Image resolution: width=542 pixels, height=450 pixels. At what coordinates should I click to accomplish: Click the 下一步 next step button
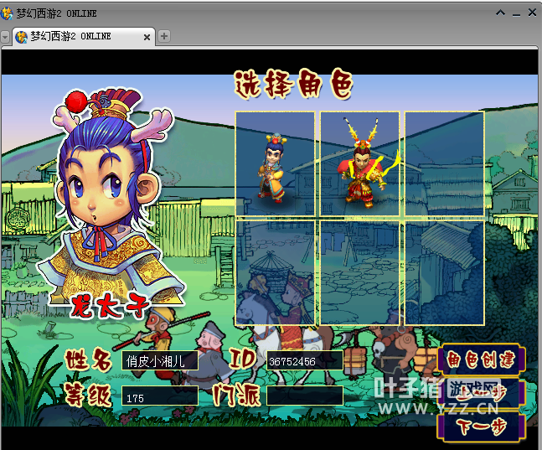point(481,427)
